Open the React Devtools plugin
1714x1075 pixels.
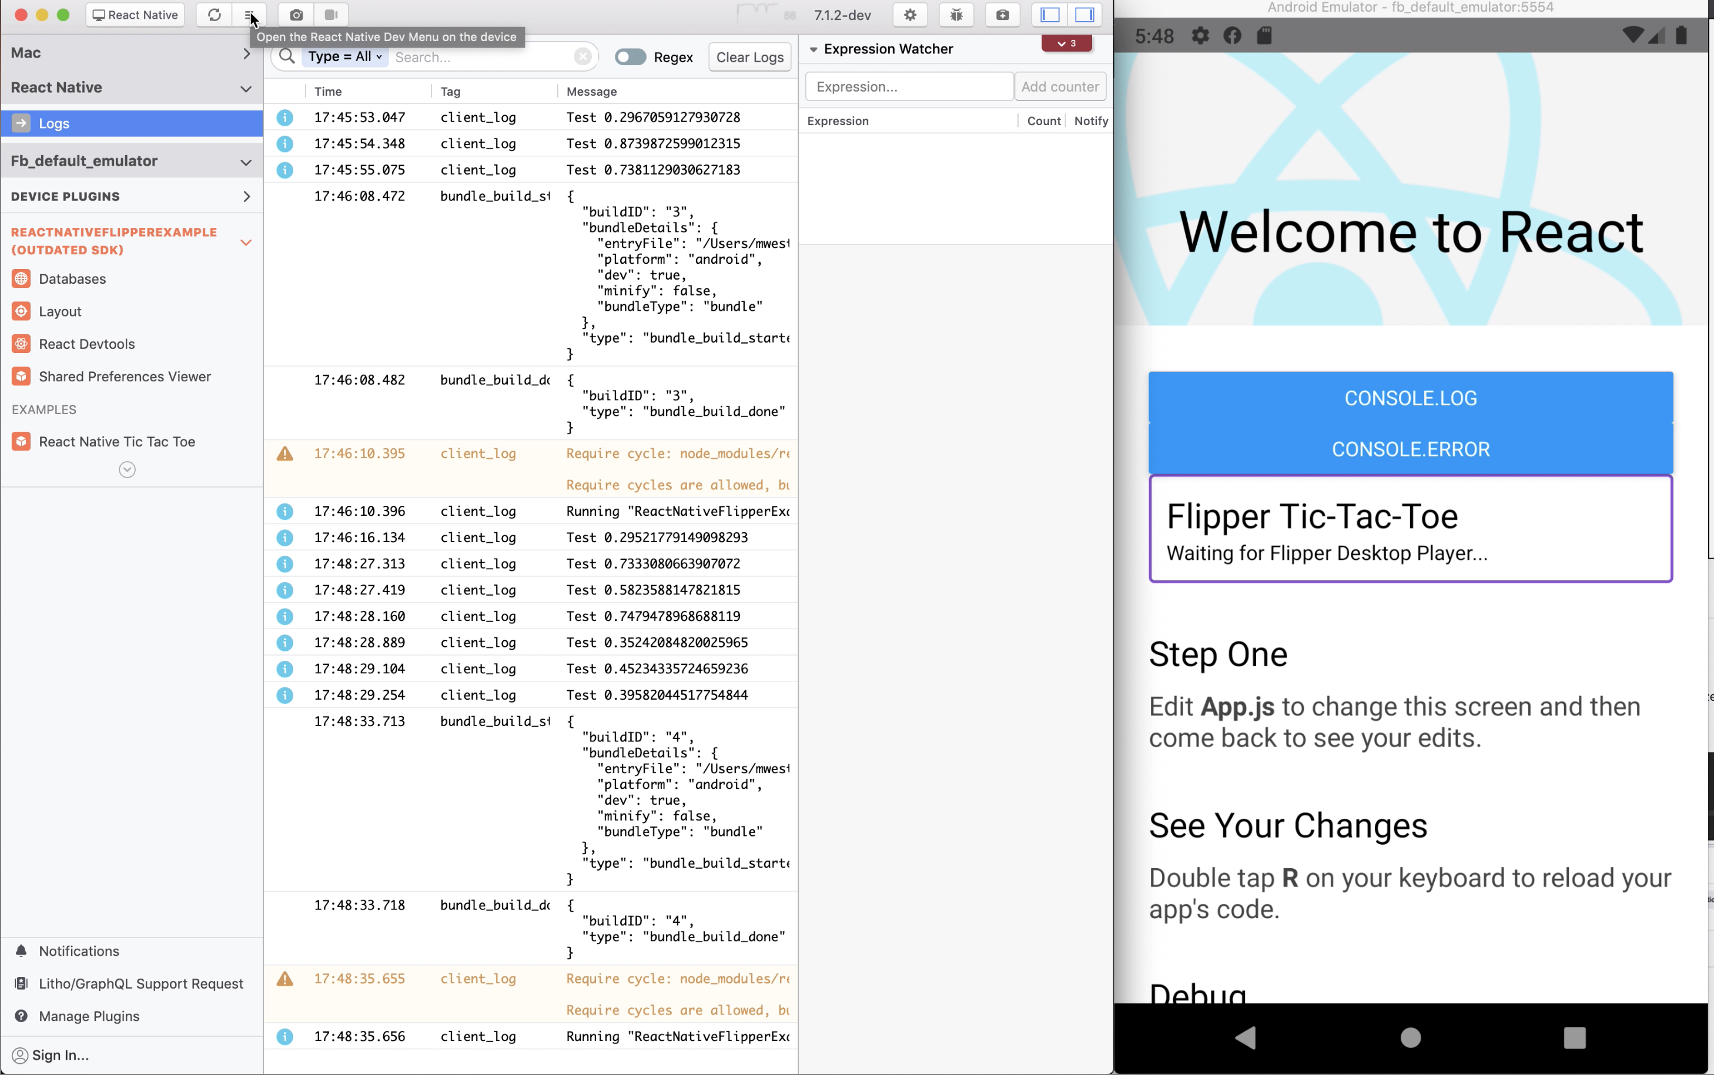(86, 344)
